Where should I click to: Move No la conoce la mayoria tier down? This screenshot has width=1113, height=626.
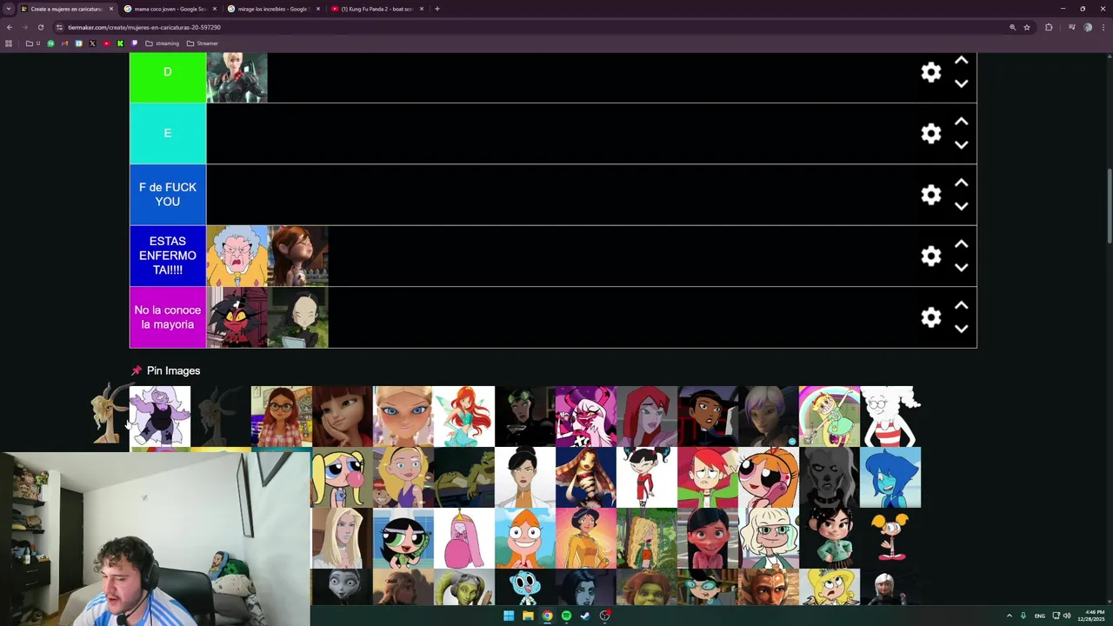click(961, 329)
